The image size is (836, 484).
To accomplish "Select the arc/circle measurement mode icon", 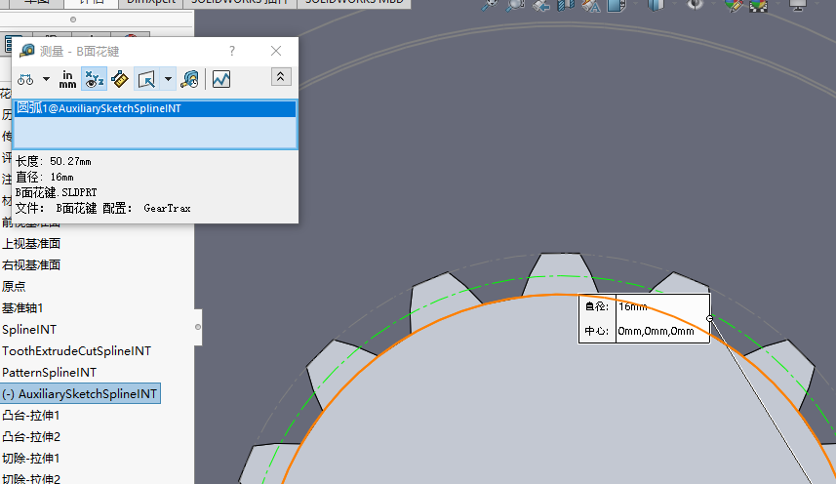I will point(25,79).
